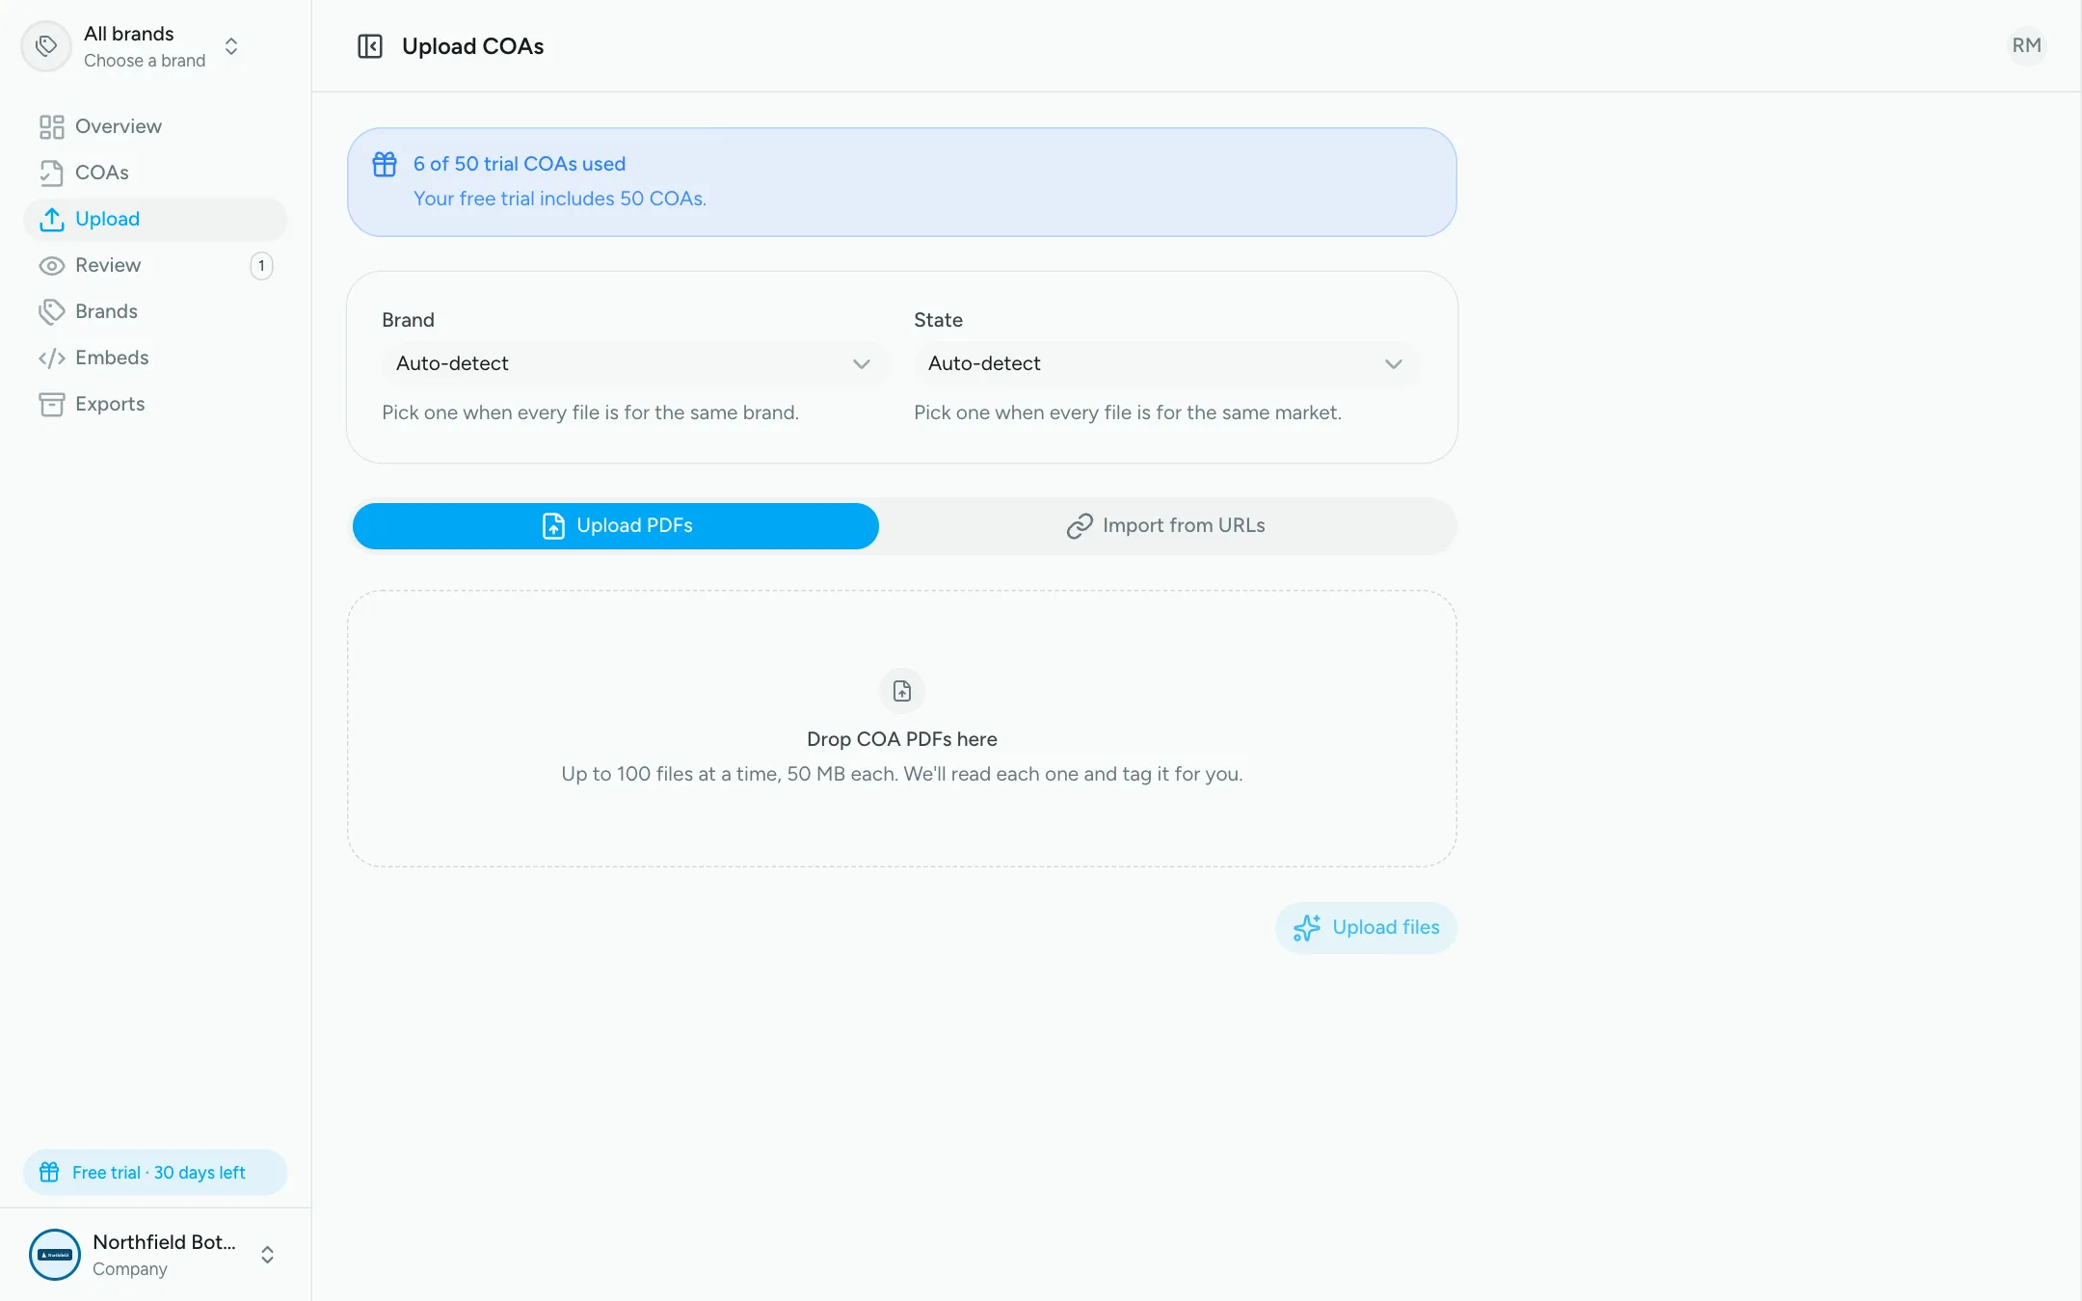This screenshot has height=1301, width=2082.
Task: Expand the All brands selector chevrons
Action: tap(231, 46)
